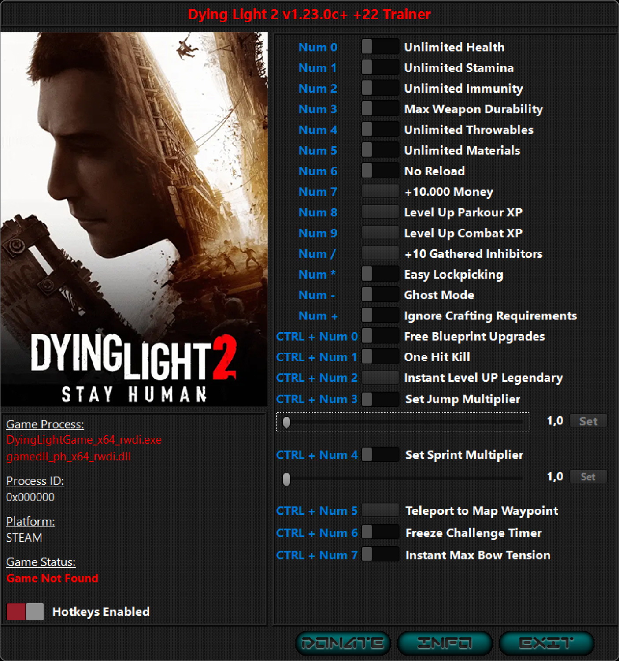Click the +10.000 Money button
Screen dimensions: 619x661
pos(380,192)
